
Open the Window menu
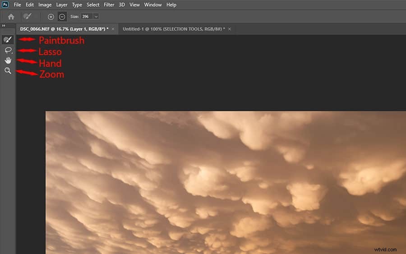coord(153,5)
